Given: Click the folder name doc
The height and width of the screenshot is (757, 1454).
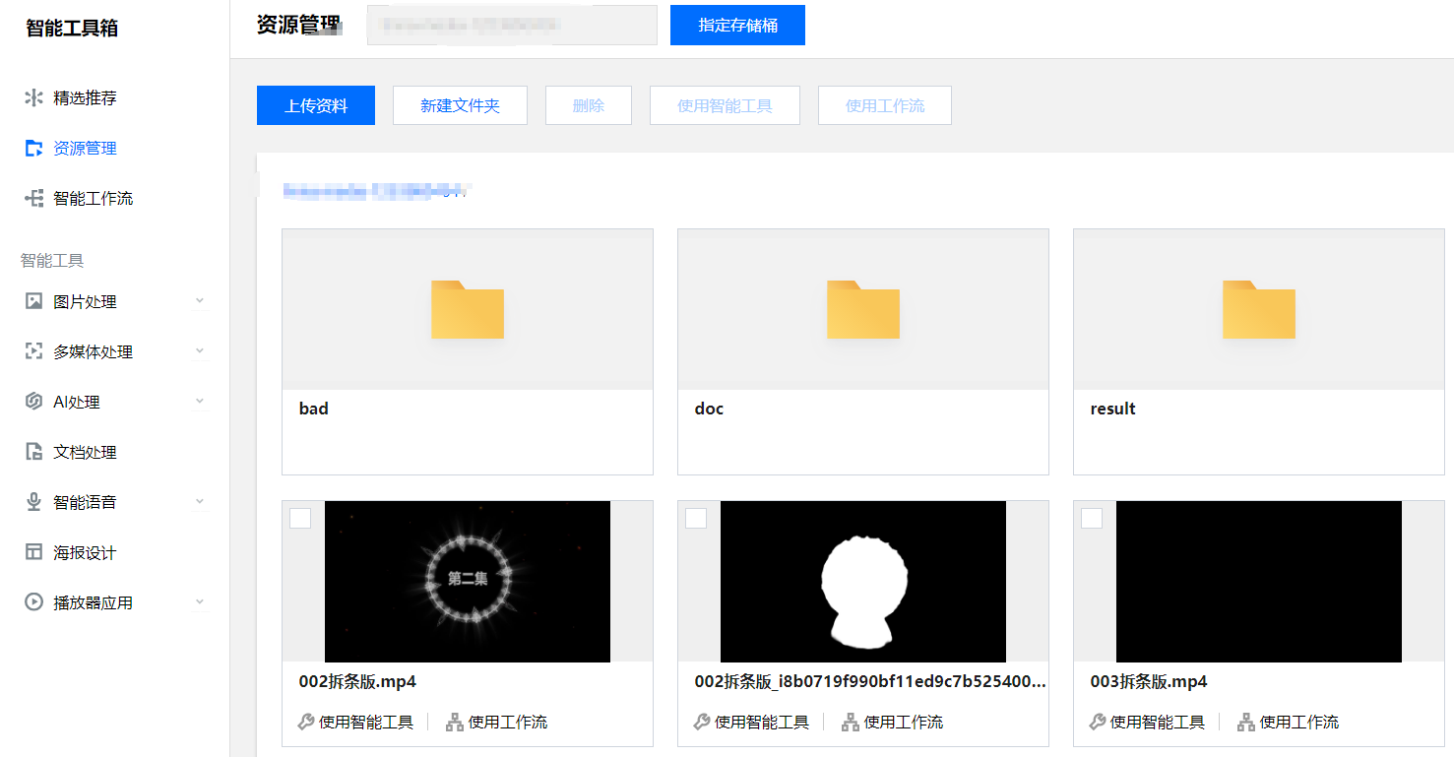Looking at the screenshot, I should coord(709,409).
